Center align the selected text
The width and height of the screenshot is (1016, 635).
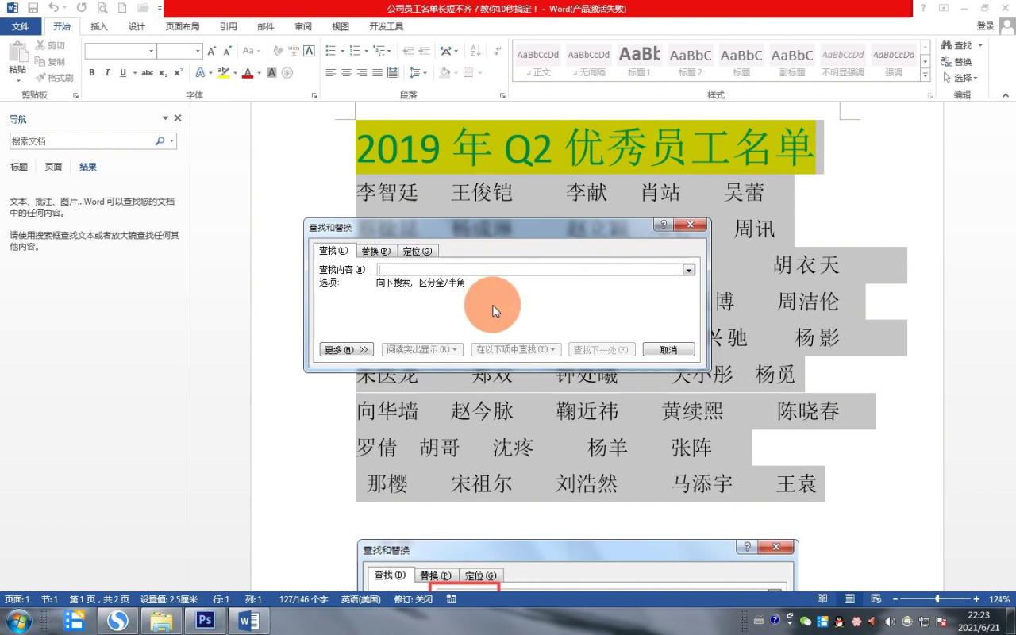(345, 72)
